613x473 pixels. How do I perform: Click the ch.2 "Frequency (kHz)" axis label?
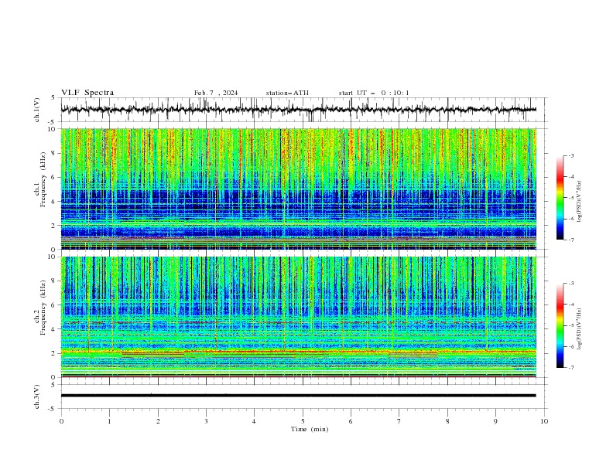[x=43, y=307]
